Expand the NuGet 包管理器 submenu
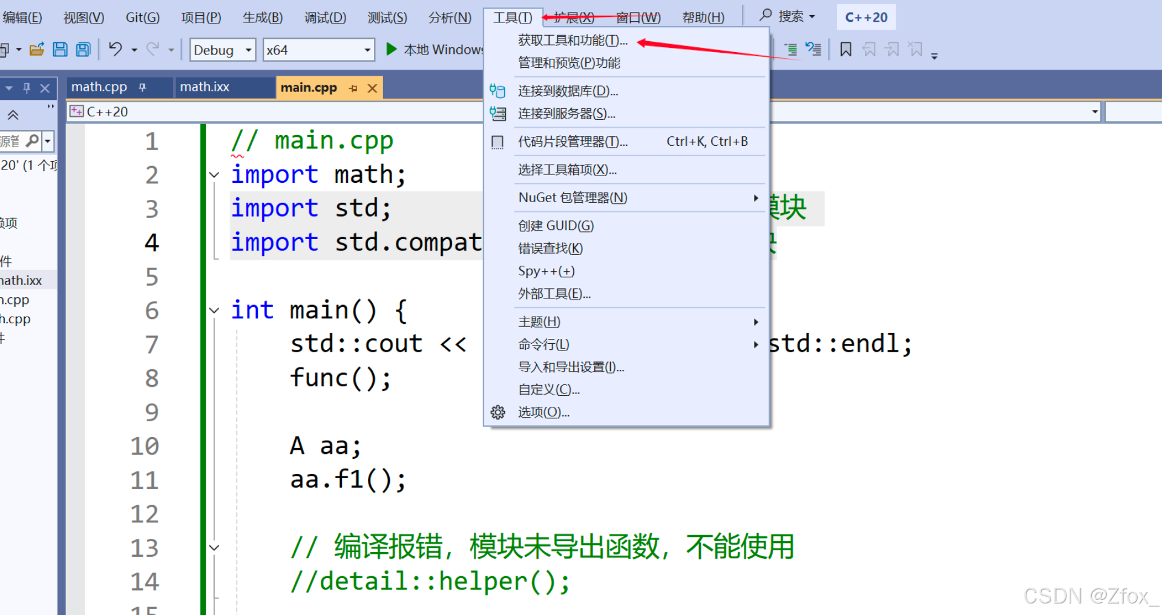Image resolution: width=1162 pixels, height=615 pixels. click(x=756, y=198)
